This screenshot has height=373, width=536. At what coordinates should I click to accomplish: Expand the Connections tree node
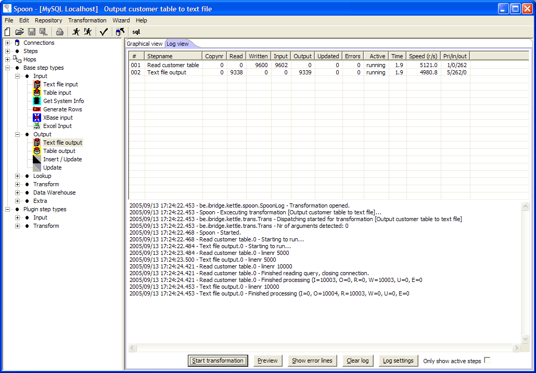7,43
